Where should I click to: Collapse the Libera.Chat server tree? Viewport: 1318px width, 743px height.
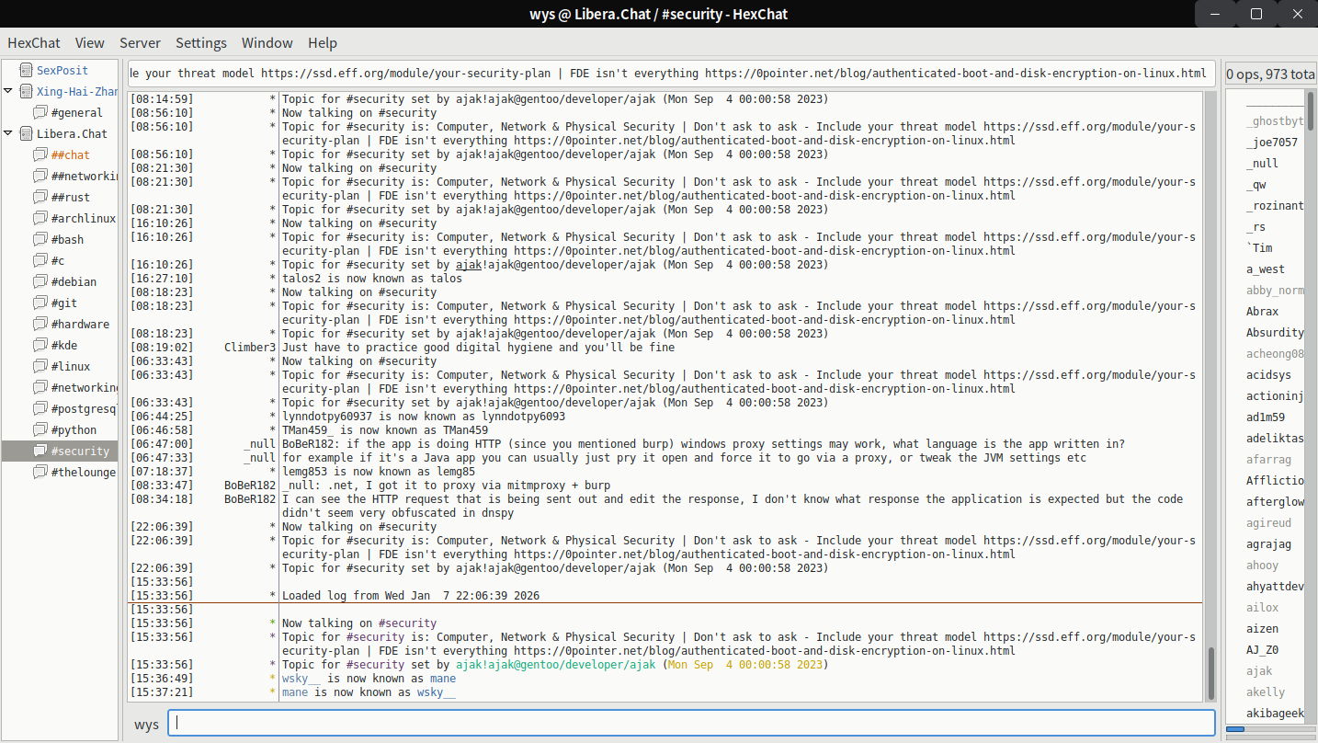[8, 133]
